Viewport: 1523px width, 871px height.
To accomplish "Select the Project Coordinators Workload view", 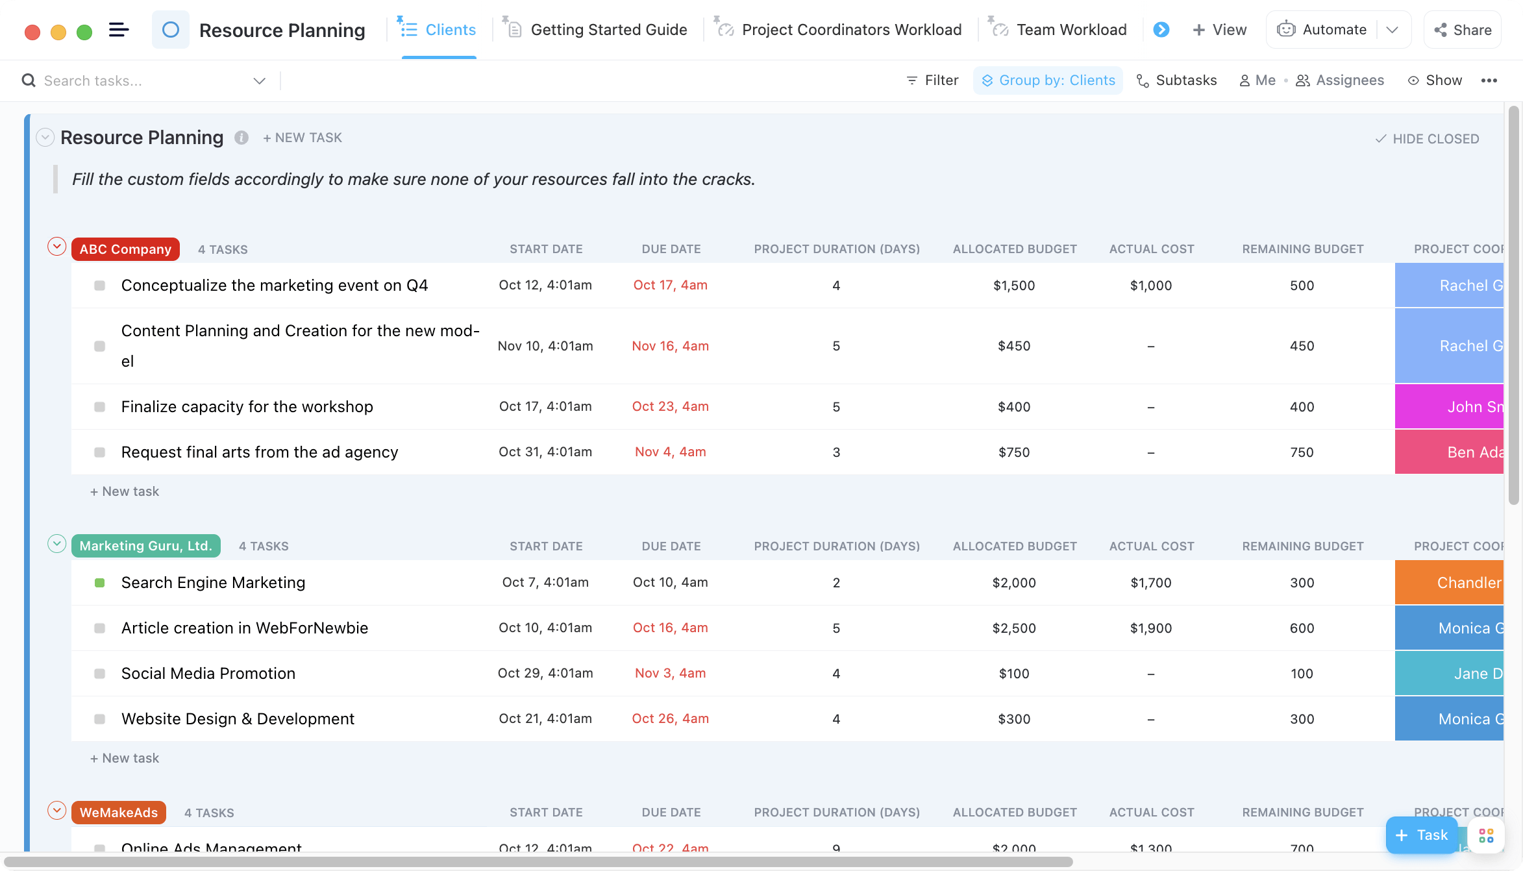I will (852, 29).
